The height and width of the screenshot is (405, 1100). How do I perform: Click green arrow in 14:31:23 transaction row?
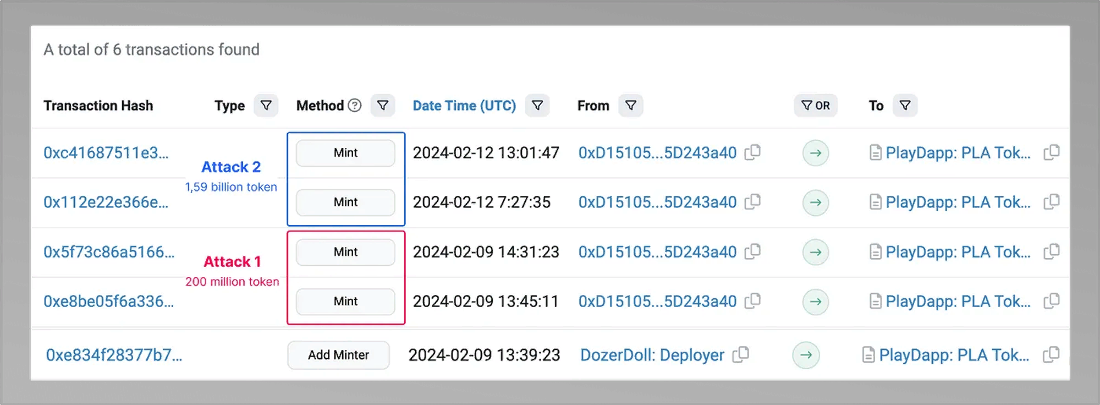[816, 252]
